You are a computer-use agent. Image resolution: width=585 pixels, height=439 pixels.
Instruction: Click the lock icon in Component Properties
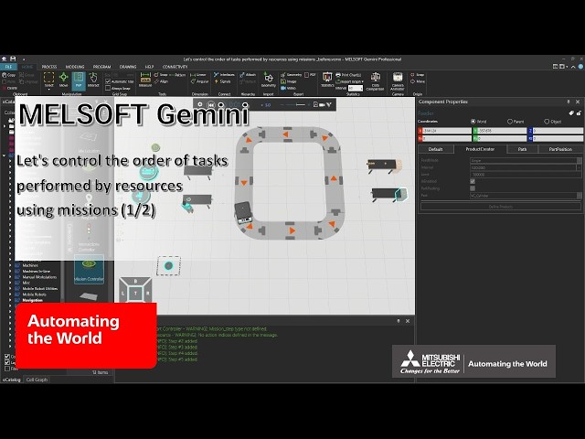pos(579,112)
